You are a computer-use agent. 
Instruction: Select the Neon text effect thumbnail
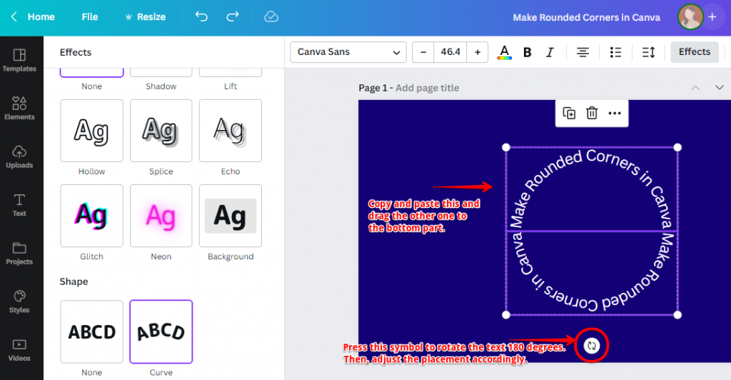click(x=161, y=216)
